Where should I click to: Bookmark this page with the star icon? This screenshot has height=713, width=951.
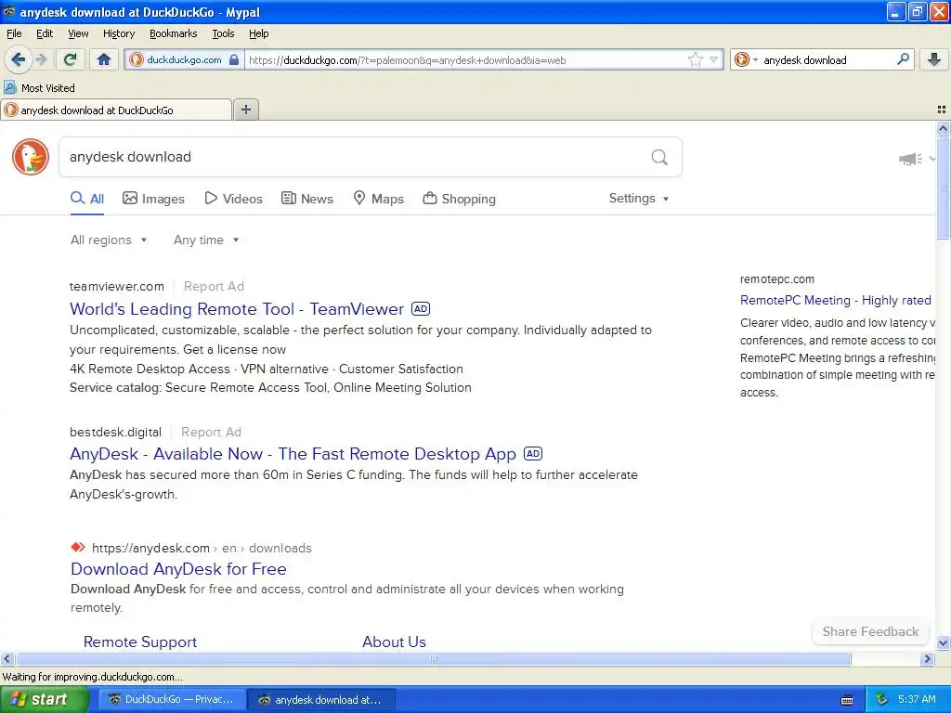695,59
